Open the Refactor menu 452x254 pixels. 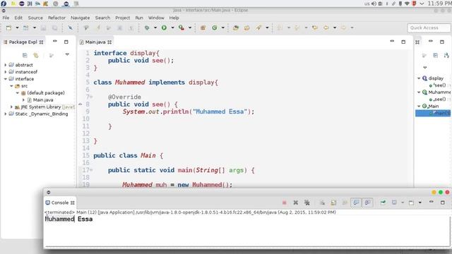[x=56, y=18]
